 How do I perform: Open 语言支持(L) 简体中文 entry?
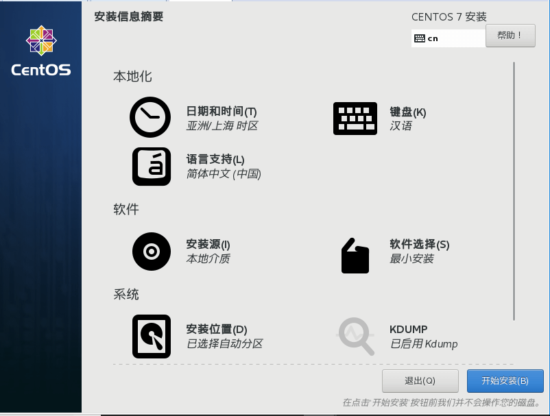(223, 167)
